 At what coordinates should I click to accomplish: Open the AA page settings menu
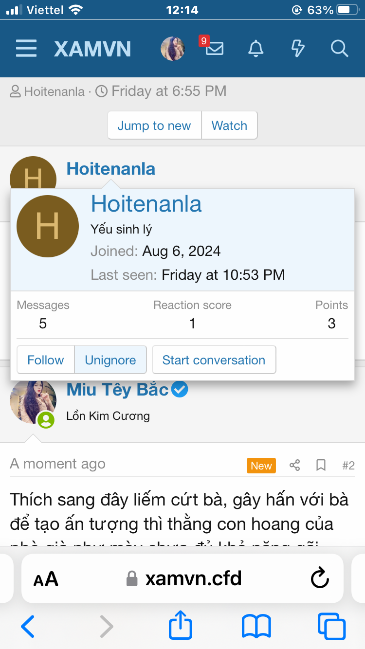tap(46, 579)
